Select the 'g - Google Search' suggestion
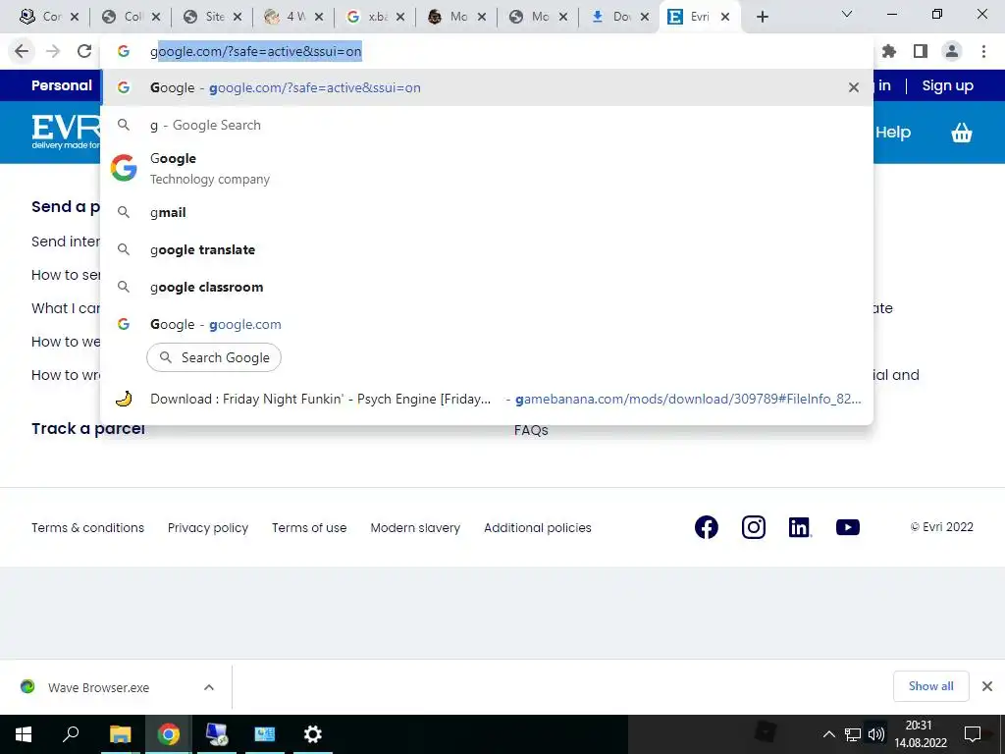 point(487,125)
